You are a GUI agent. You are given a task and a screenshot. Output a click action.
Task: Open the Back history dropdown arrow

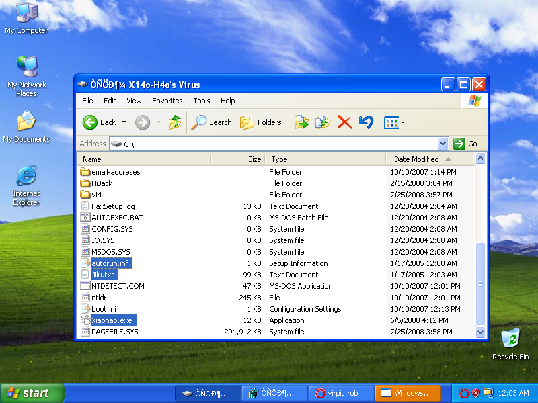coord(124,122)
